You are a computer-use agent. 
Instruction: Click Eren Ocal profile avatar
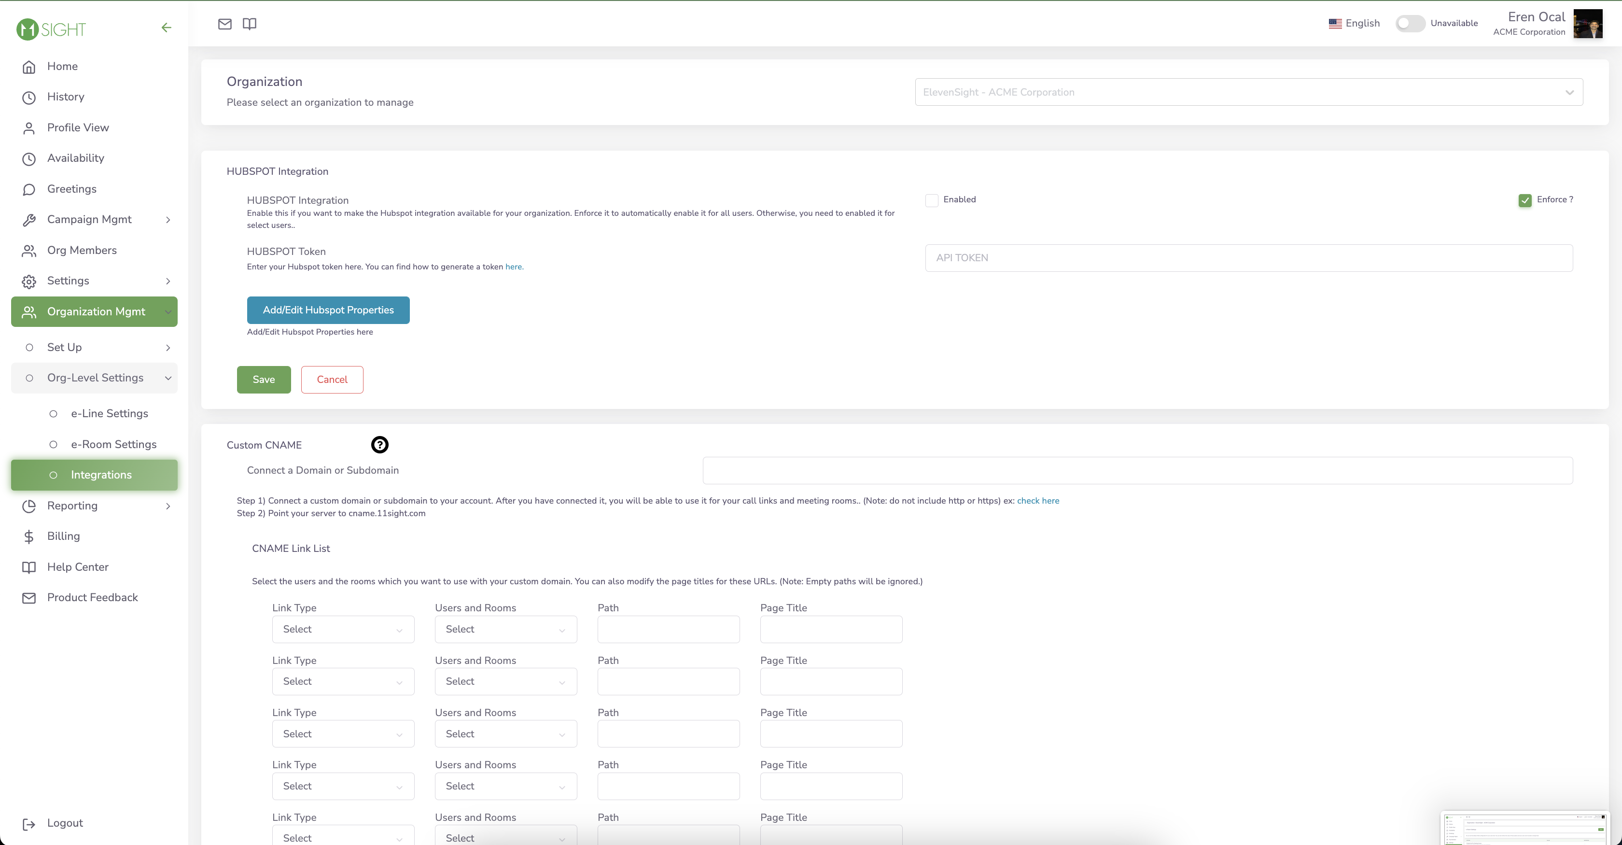tap(1587, 24)
